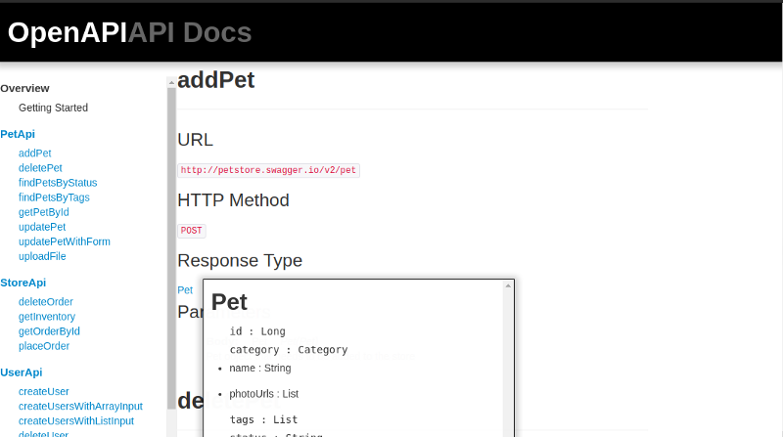Viewport: 783px width, 437px height.
Task: Click the OpenAPI header title
Action: click(x=68, y=32)
